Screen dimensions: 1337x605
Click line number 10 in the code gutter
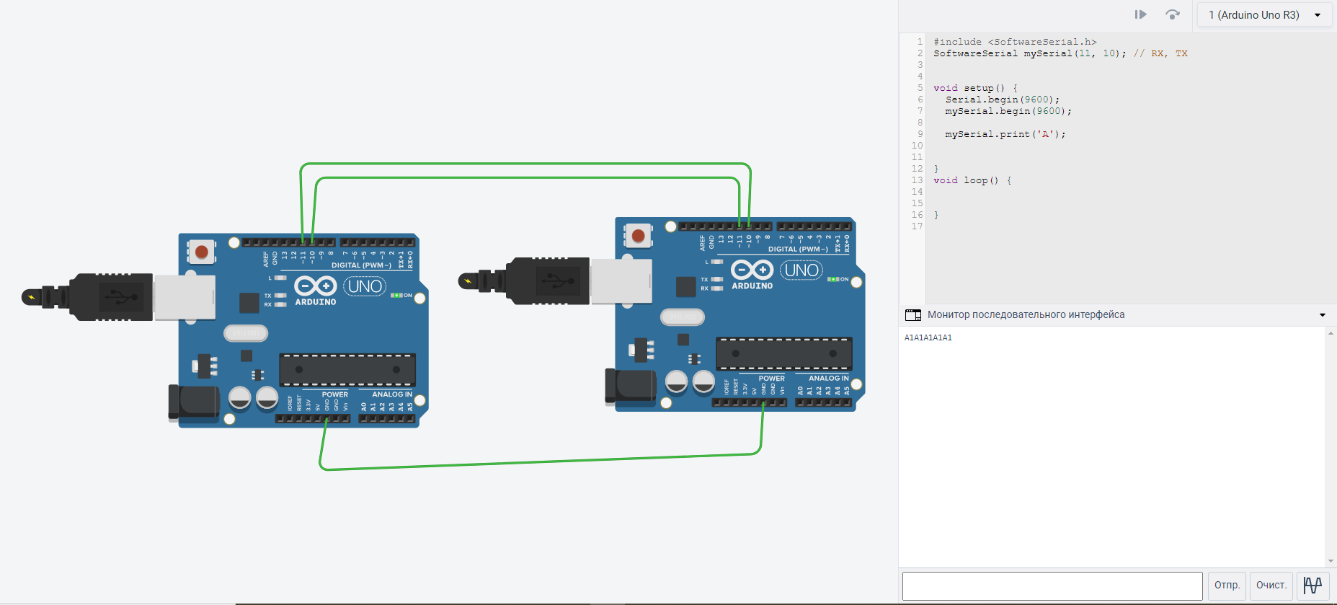coord(917,146)
